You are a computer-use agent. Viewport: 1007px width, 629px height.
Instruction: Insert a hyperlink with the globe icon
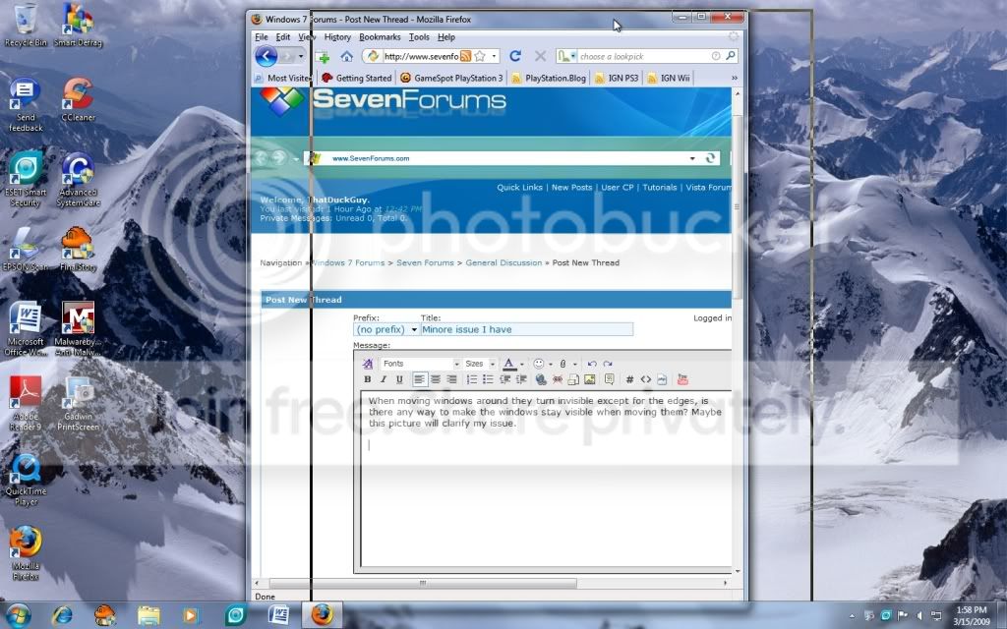(x=541, y=379)
